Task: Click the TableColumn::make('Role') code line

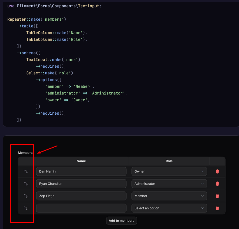Action: point(57,39)
